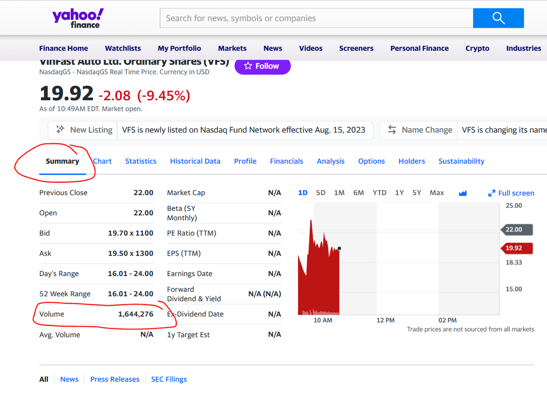Image resolution: width=547 pixels, height=397 pixels.
Task: Go to My Portfolio
Action: click(x=179, y=49)
